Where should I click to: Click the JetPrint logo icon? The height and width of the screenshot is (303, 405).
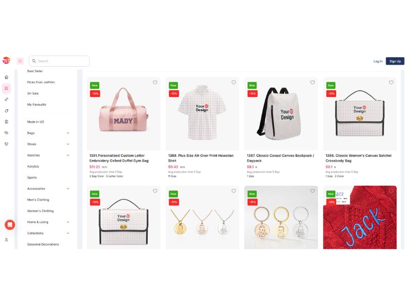click(6, 61)
